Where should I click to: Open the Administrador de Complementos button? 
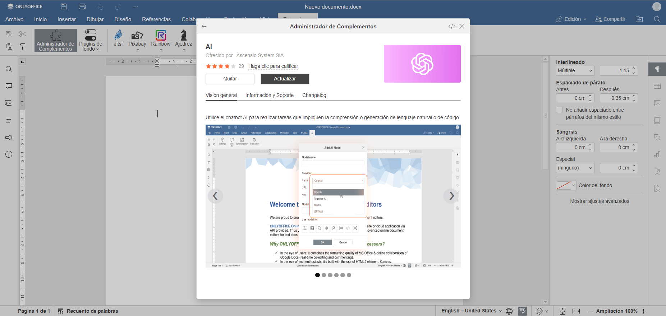56,40
